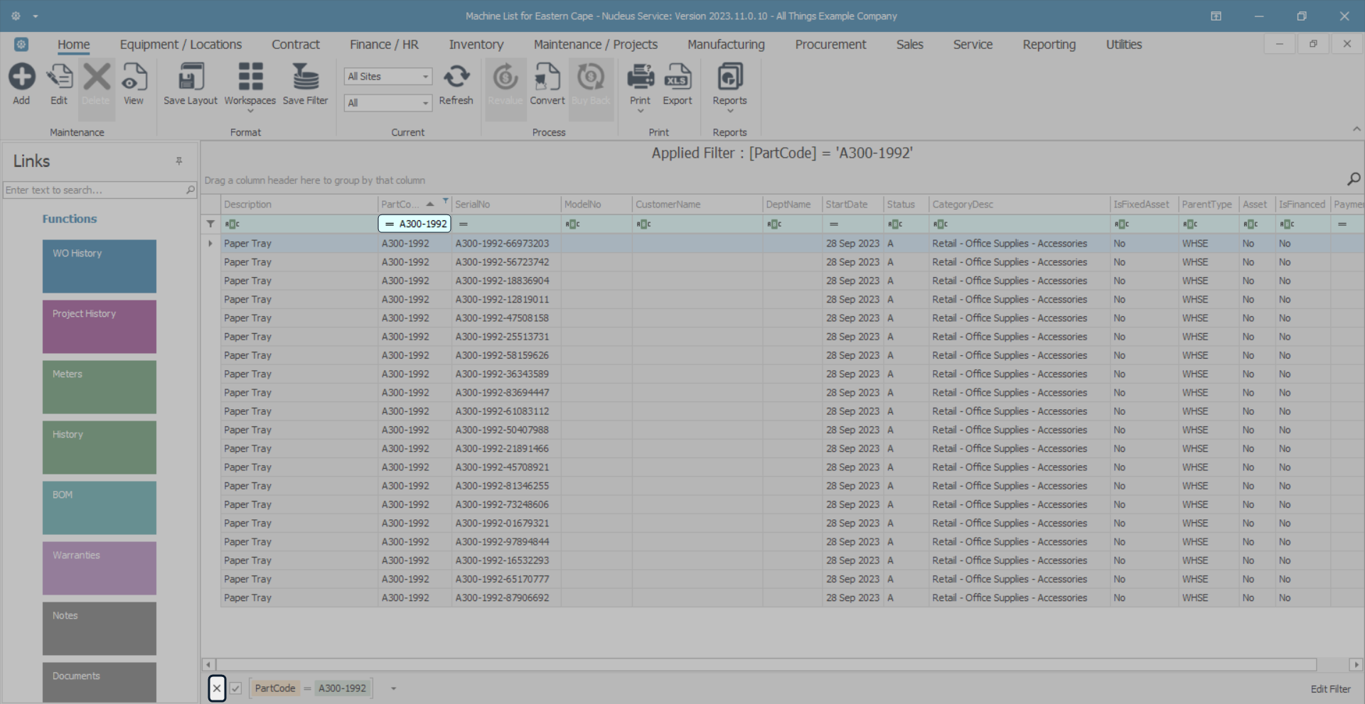The height and width of the screenshot is (704, 1365).
Task: Open the Sales tab
Action: (910, 45)
